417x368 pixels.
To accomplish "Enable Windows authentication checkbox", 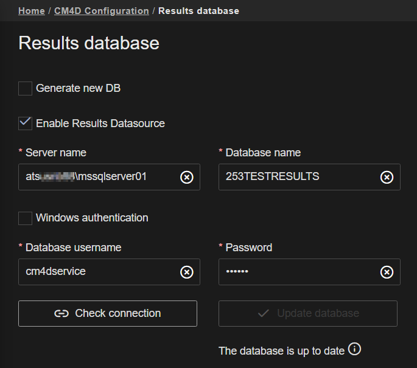I will [25, 218].
